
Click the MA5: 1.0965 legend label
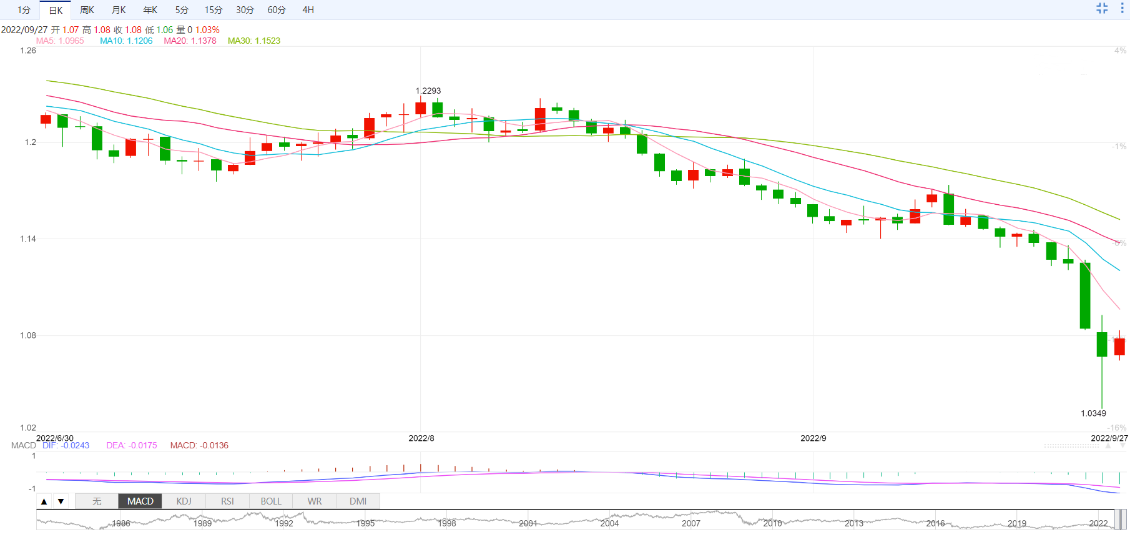click(x=60, y=41)
